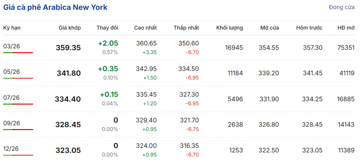
Task: Open the 09/26 contract term
Action: (11, 123)
